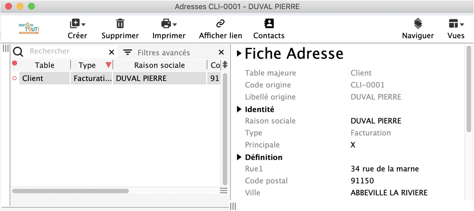Sort by the Table column header
Screen dimensions: 474x211
click(x=45, y=65)
